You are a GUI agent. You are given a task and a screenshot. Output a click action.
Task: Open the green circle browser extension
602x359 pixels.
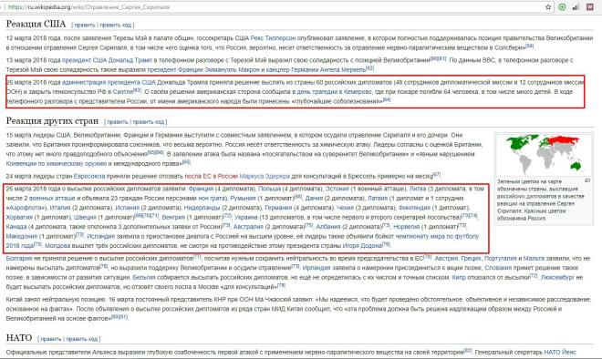pyautogui.click(x=562, y=7)
